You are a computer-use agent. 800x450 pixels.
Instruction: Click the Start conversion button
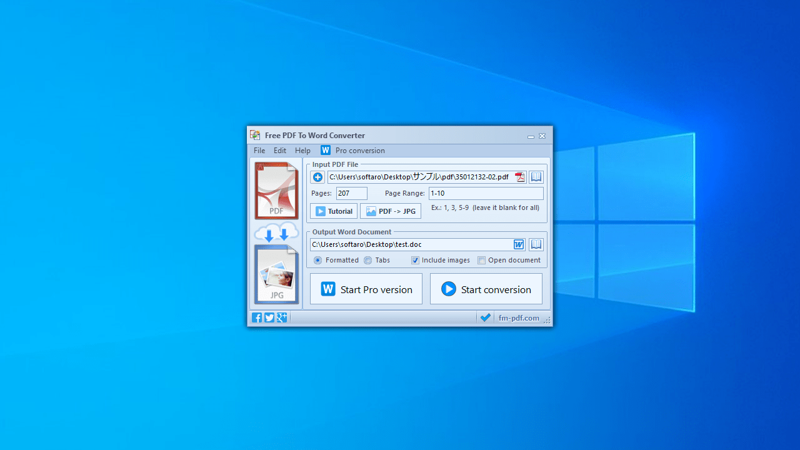click(x=486, y=289)
